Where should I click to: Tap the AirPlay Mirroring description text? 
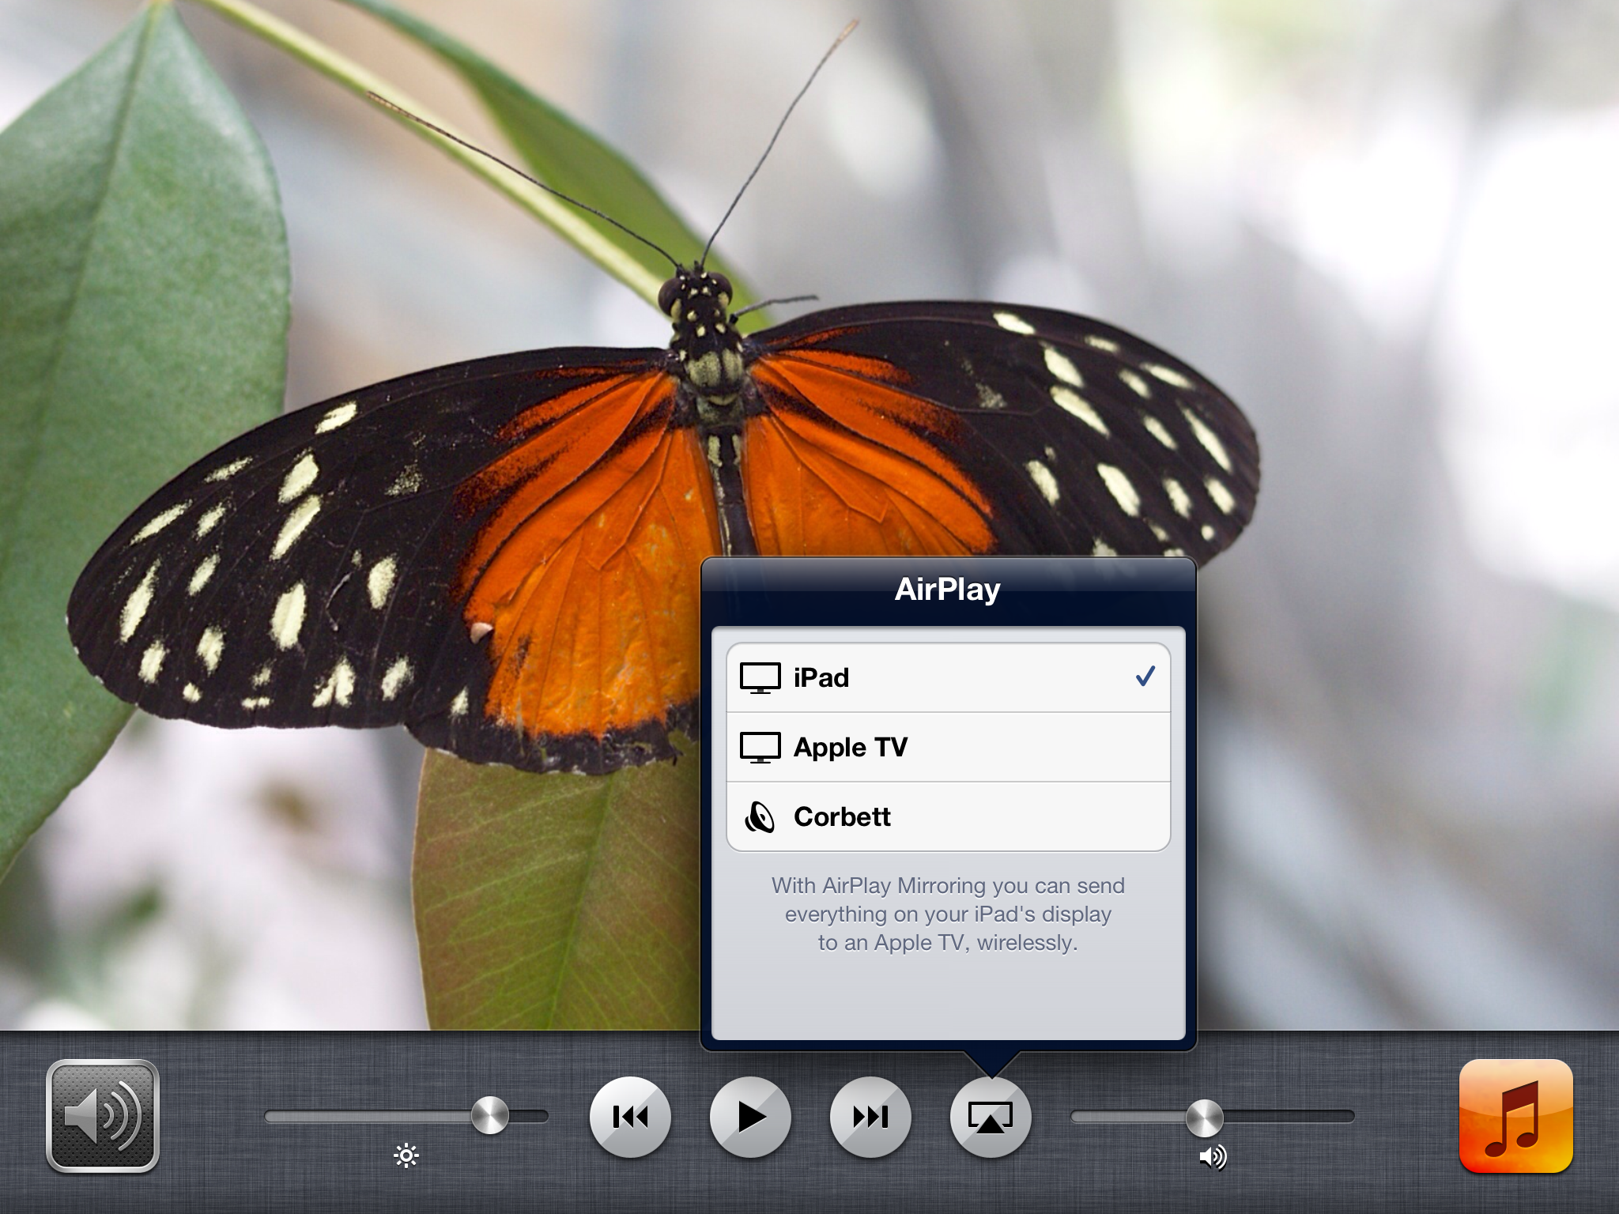coord(947,914)
